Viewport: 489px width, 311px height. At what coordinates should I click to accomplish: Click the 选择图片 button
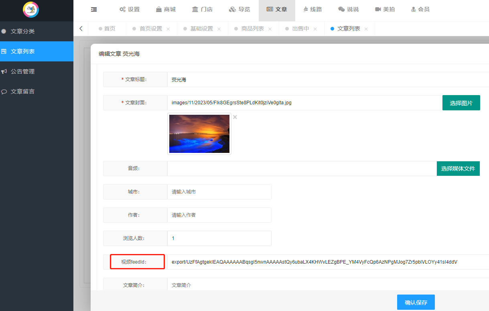[461, 103]
